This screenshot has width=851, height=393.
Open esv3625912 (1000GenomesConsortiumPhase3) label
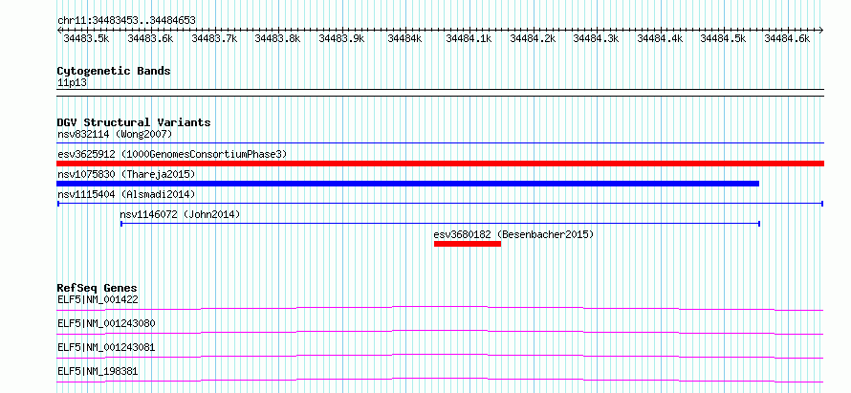tap(172, 154)
